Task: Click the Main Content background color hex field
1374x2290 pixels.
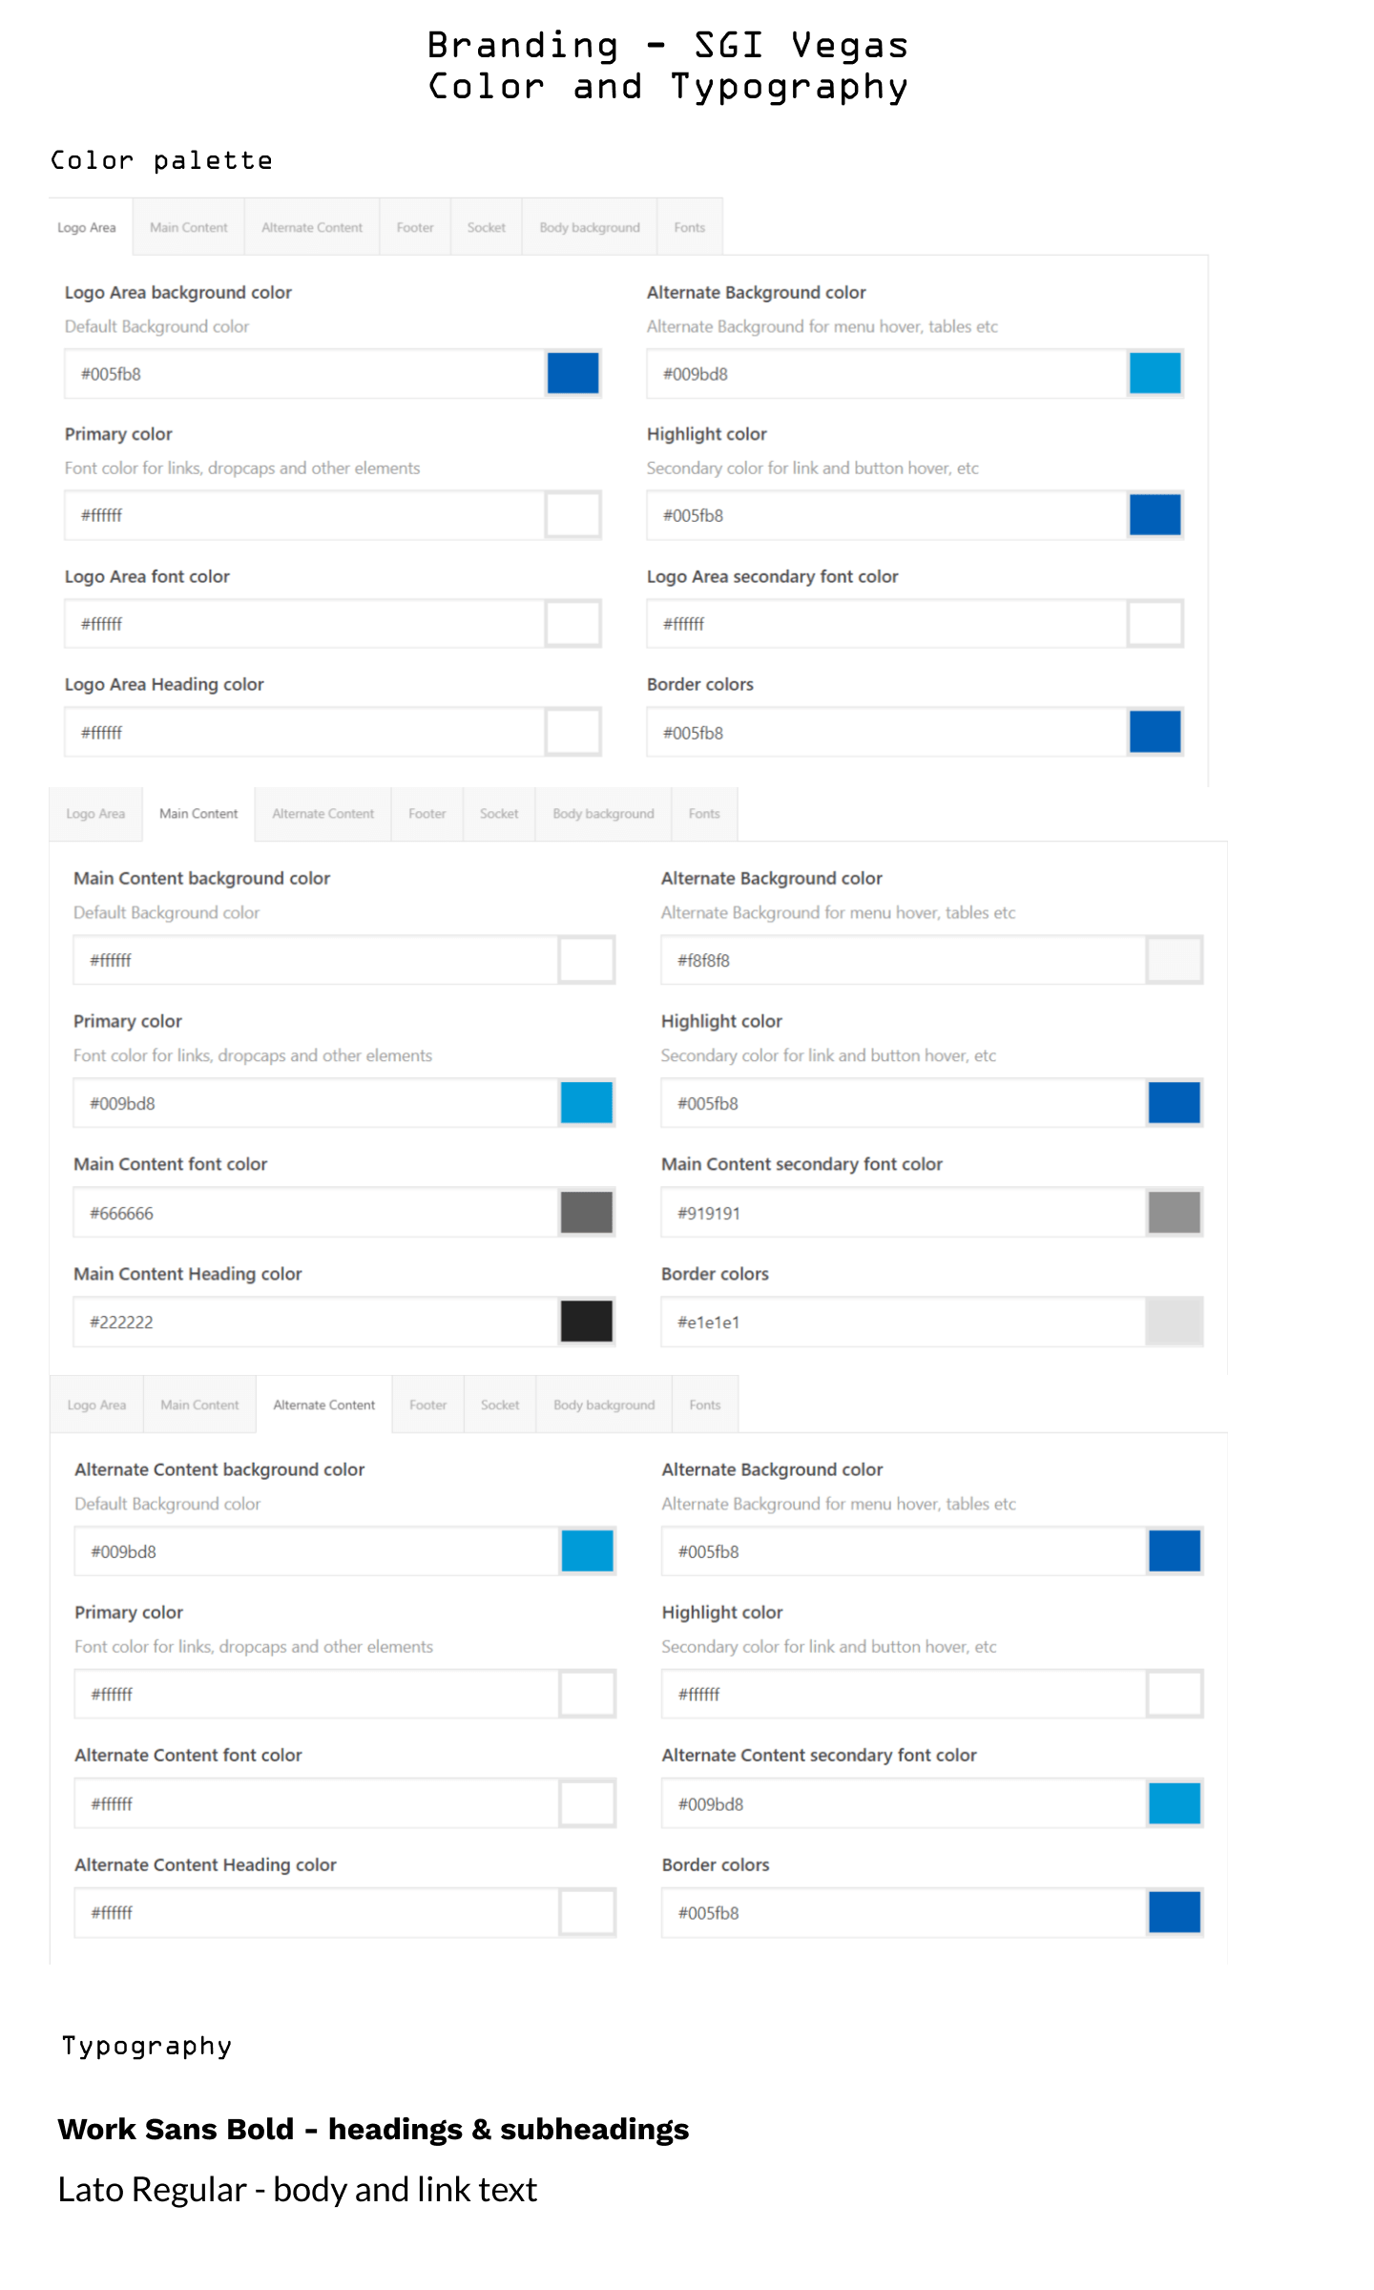Action: pos(315,960)
